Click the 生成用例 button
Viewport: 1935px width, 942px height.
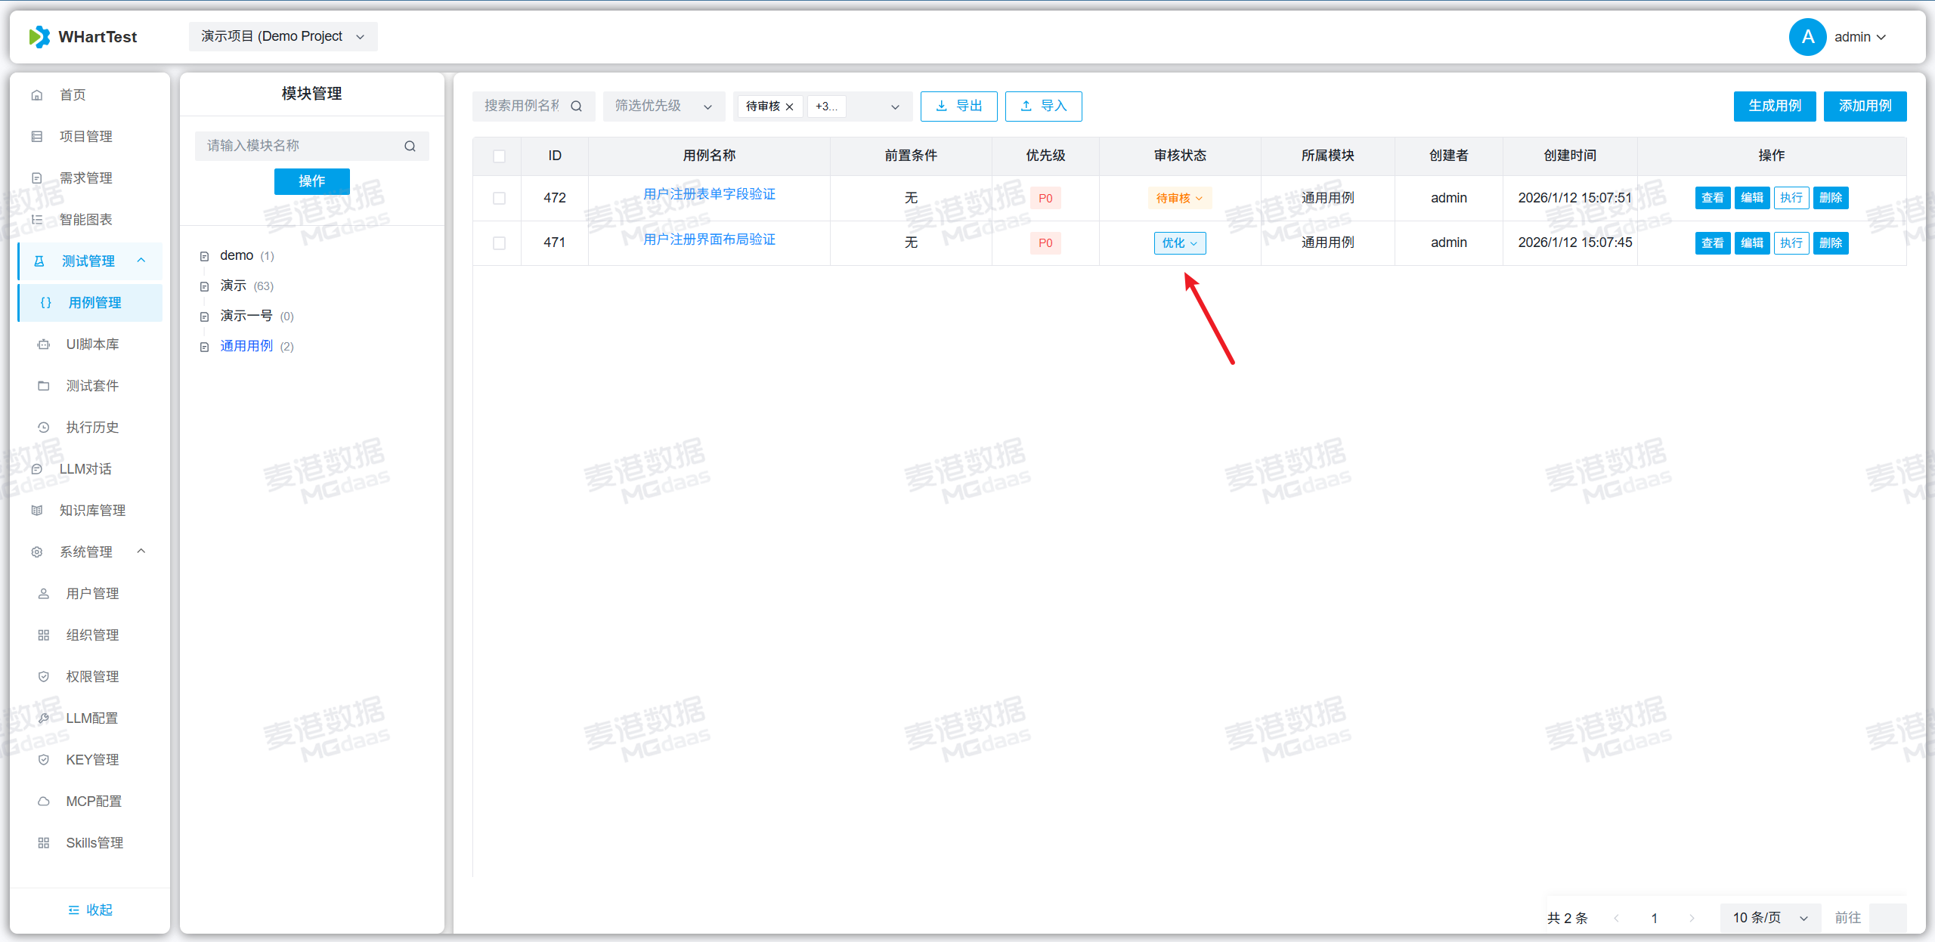[1774, 107]
